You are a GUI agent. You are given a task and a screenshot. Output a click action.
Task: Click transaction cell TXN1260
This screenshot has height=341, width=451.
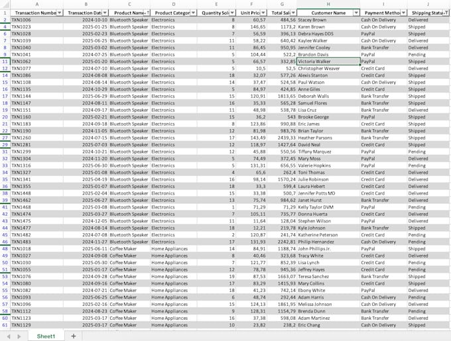coord(37,138)
